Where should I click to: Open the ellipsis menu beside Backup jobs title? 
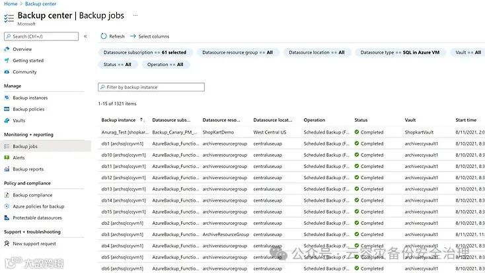tap(135, 15)
